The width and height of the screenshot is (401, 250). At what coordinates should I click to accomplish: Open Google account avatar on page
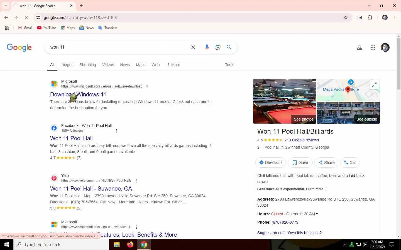[x=385, y=47]
